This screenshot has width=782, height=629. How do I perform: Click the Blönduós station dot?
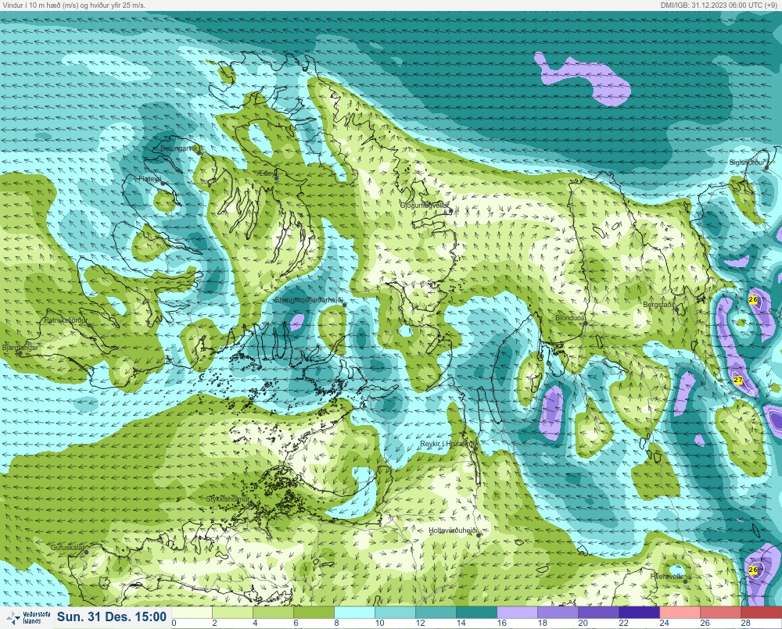click(x=586, y=323)
